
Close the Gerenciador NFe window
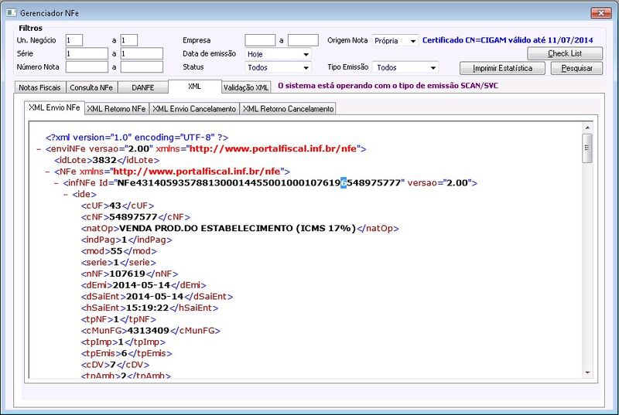(601, 13)
